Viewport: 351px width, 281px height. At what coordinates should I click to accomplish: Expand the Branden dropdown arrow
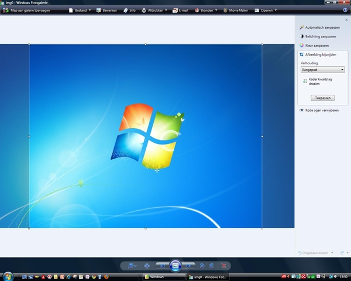(x=216, y=10)
